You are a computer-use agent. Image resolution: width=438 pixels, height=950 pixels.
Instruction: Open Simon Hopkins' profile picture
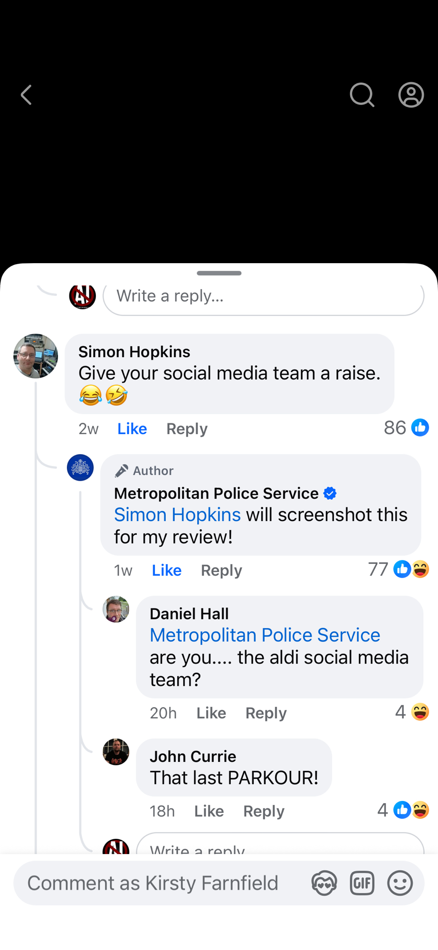click(x=36, y=356)
